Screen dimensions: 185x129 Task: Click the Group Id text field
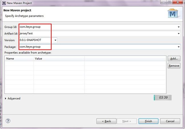pyautogui.click(x=99, y=27)
